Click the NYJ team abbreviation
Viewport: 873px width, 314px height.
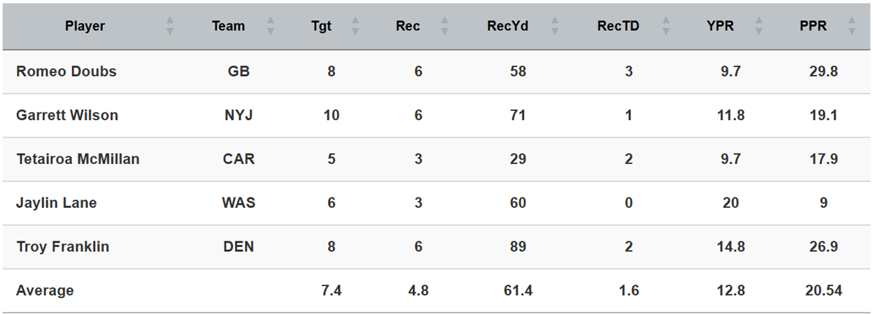tap(239, 115)
